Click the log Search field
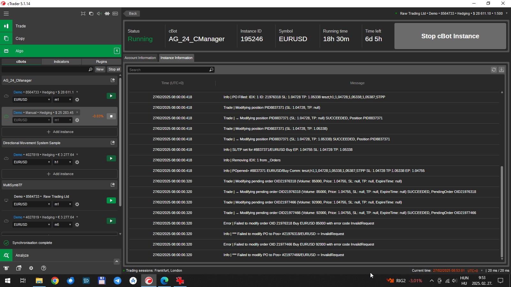 click(171, 70)
